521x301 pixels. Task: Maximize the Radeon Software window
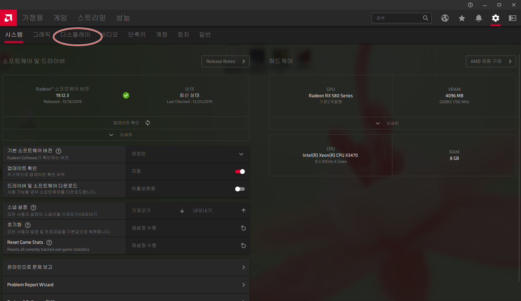(x=499, y=5)
